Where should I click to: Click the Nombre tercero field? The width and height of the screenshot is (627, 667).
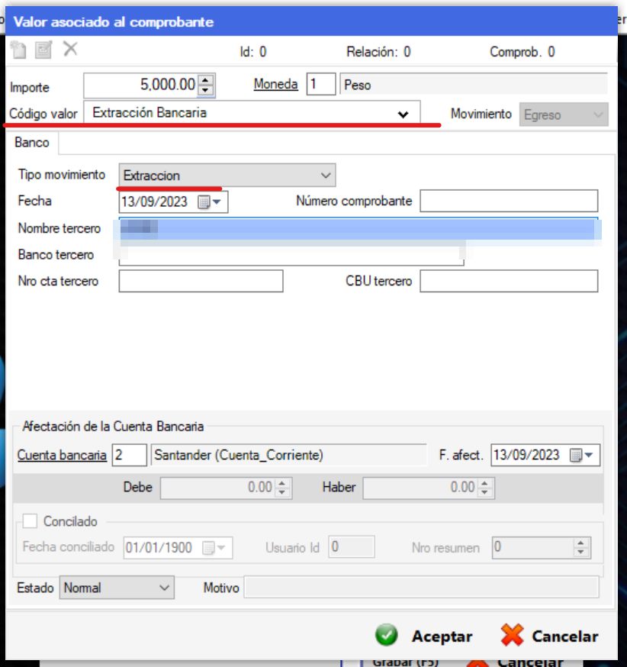pyautogui.click(x=359, y=228)
